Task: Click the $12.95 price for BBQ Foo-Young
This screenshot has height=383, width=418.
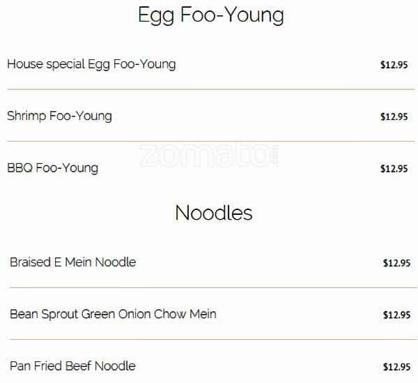Action: (x=394, y=168)
